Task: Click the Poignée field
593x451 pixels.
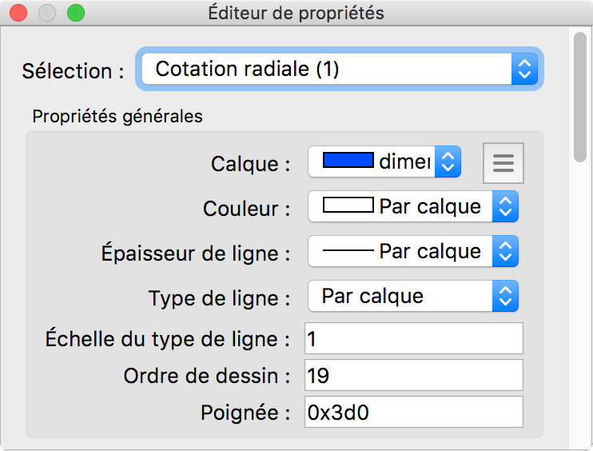Action: pos(413,412)
